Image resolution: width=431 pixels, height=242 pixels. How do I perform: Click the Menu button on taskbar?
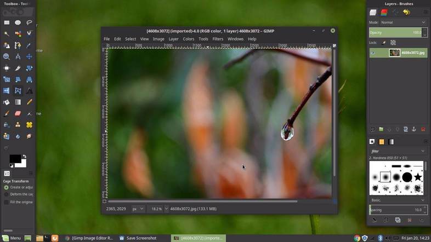(11, 238)
